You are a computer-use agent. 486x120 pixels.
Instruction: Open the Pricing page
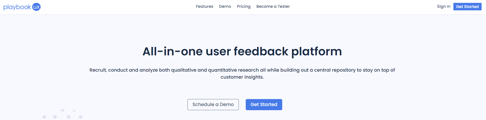244,6
